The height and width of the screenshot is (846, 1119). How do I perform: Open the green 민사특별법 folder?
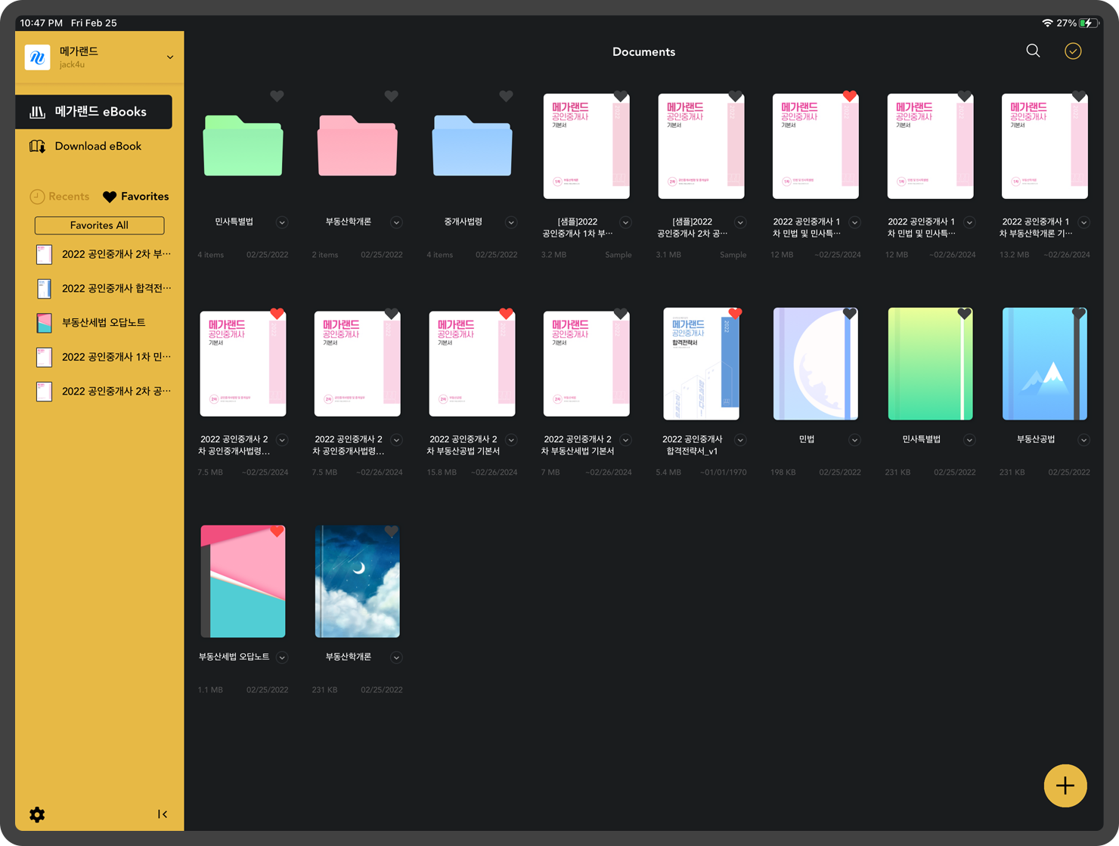pyautogui.click(x=243, y=145)
